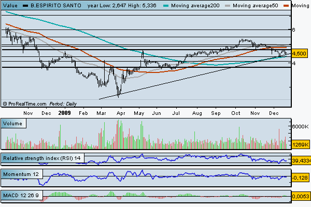Click the 4 price axis label
The width and height of the screenshot is (311, 207).
coord(294,63)
